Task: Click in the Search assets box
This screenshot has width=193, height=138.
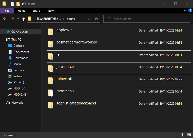Action: pyautogui.click(x=147, y=19)
